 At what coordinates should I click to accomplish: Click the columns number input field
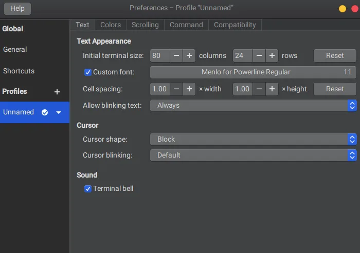(x=160, y=55)
